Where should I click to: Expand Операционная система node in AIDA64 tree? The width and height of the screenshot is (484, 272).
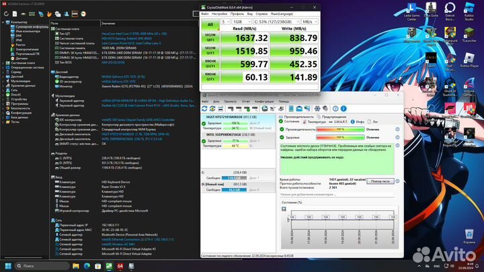3,68
